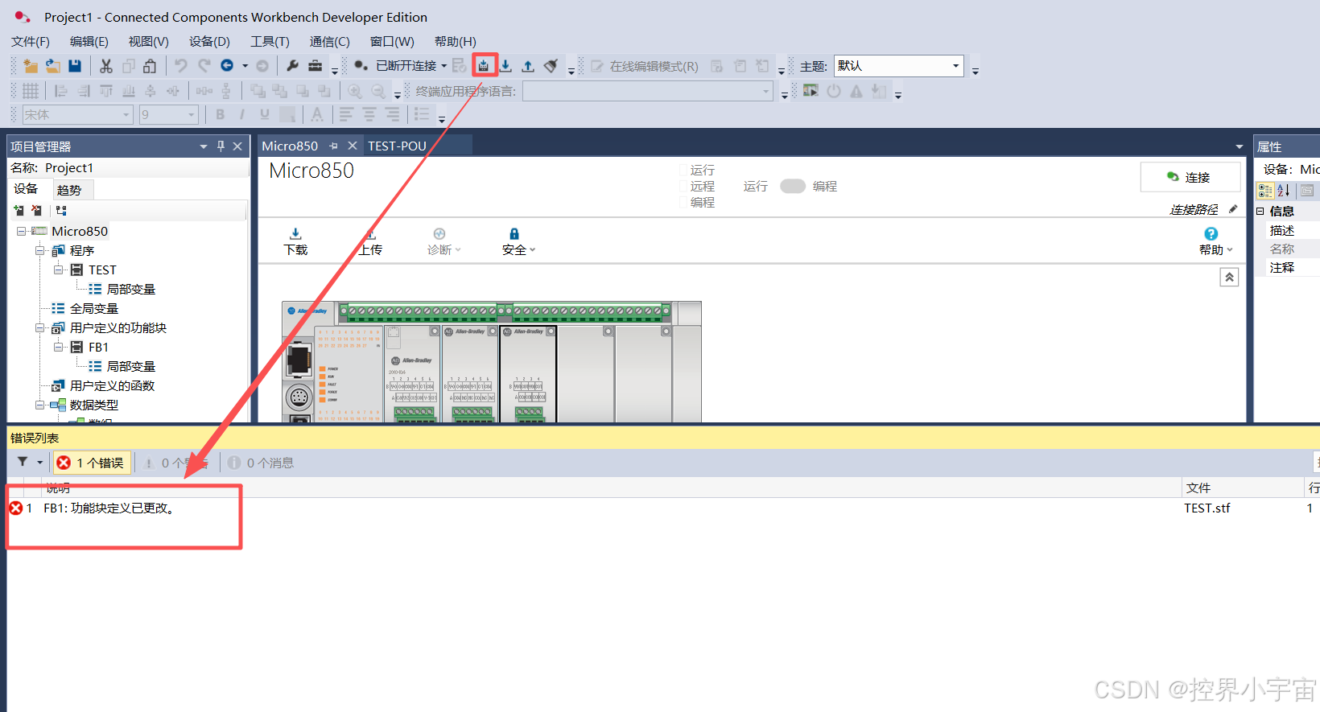Viewport: 1320px width, 712px height.
Task: Click the simulator start icon on second toolbar
Action: tap(811, 91)
